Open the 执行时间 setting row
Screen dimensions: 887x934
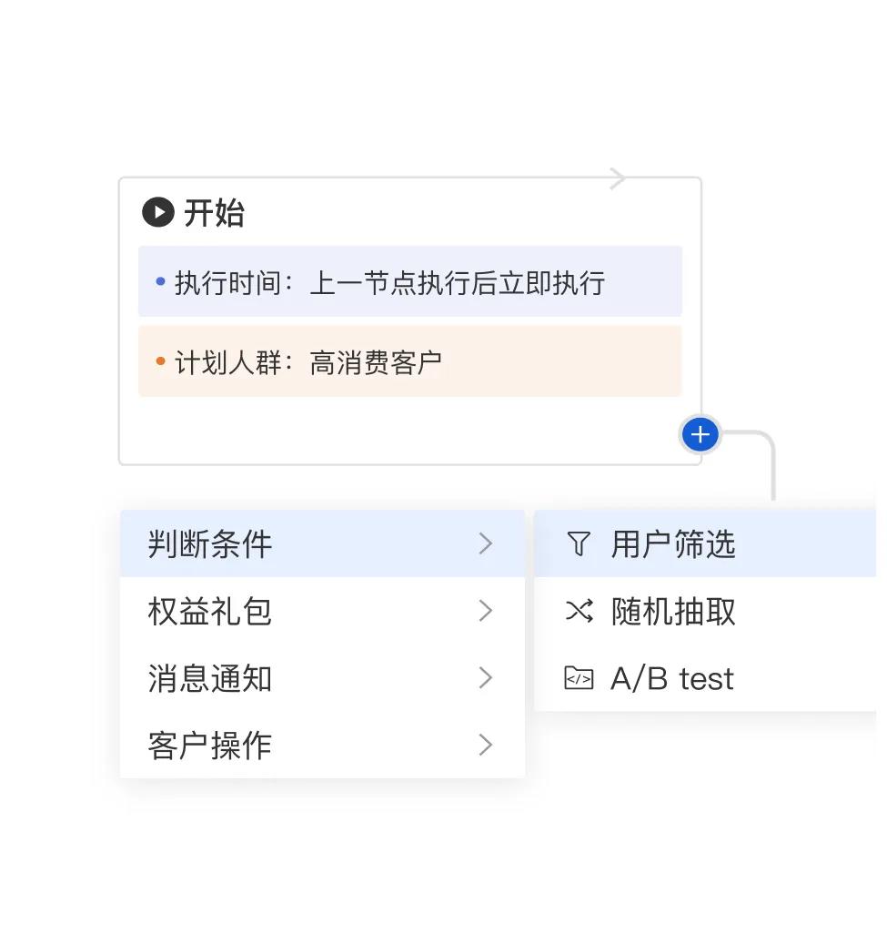point(409,282)
